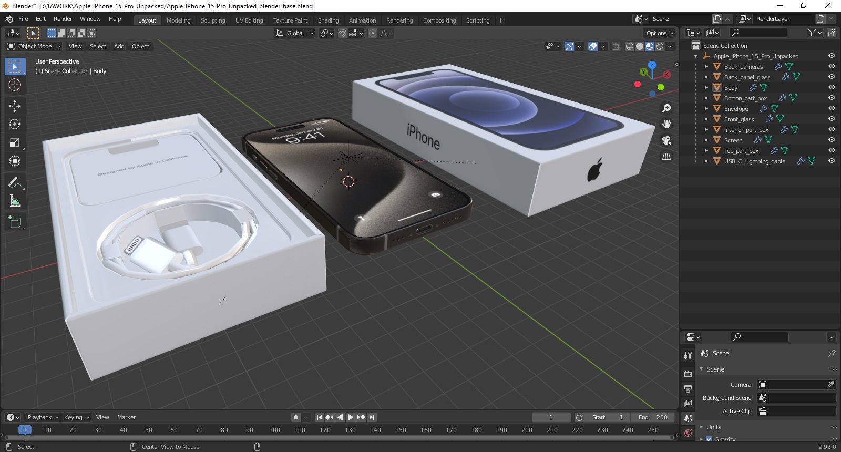The height and width of the screenshot is (452, 841).
Task: Click the outliner filter funnel icon
Action: [812, 33]
